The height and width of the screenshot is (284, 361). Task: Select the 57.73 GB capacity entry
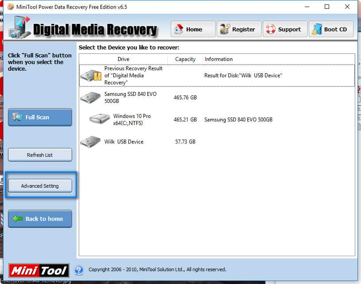185,142
